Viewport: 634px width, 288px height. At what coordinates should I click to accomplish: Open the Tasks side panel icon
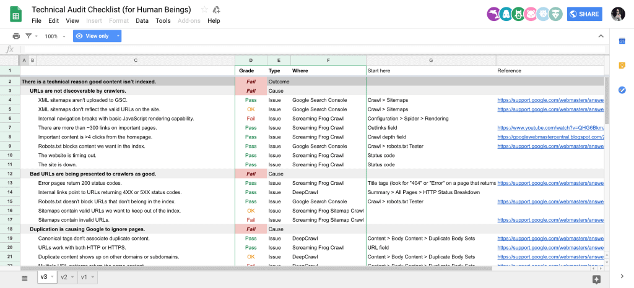click(622, 90)
